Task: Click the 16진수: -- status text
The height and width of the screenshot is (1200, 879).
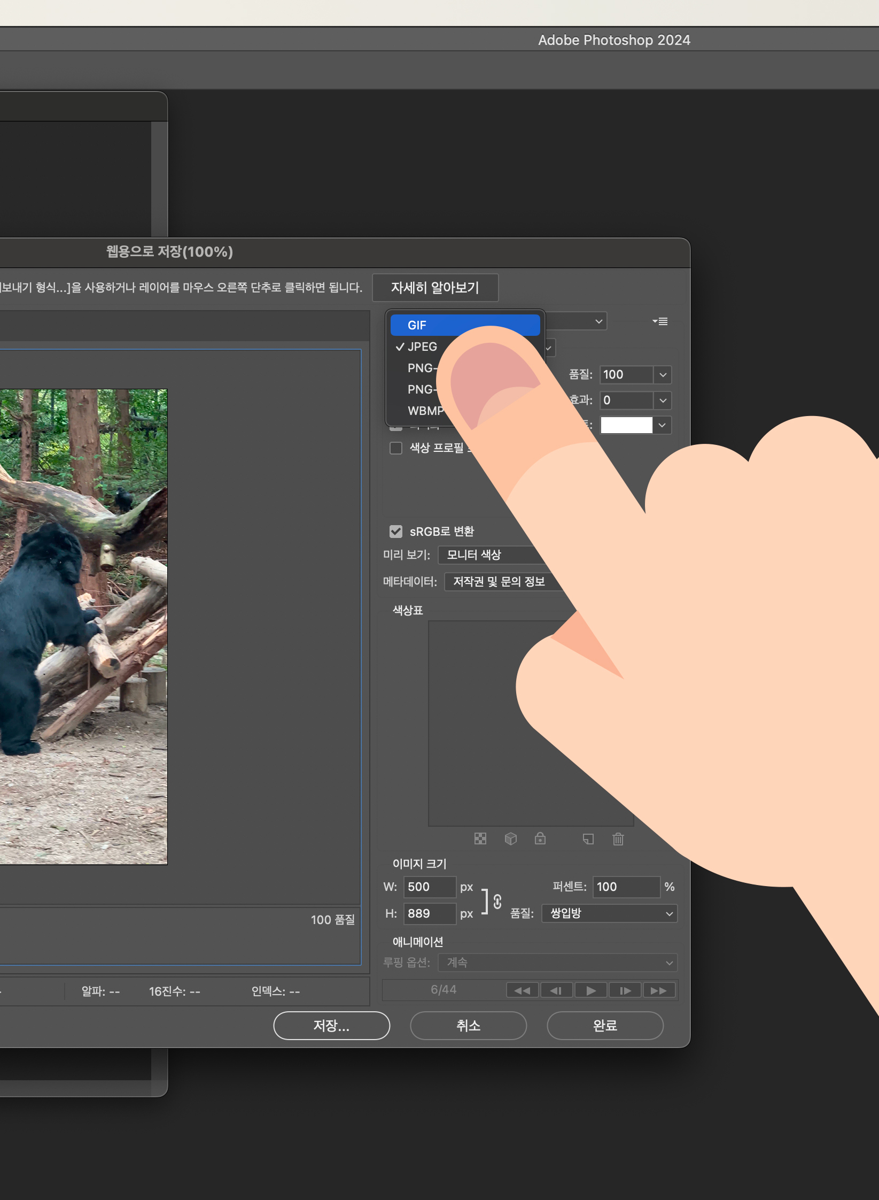Action: pyautogui.click(x=174, y=991)
